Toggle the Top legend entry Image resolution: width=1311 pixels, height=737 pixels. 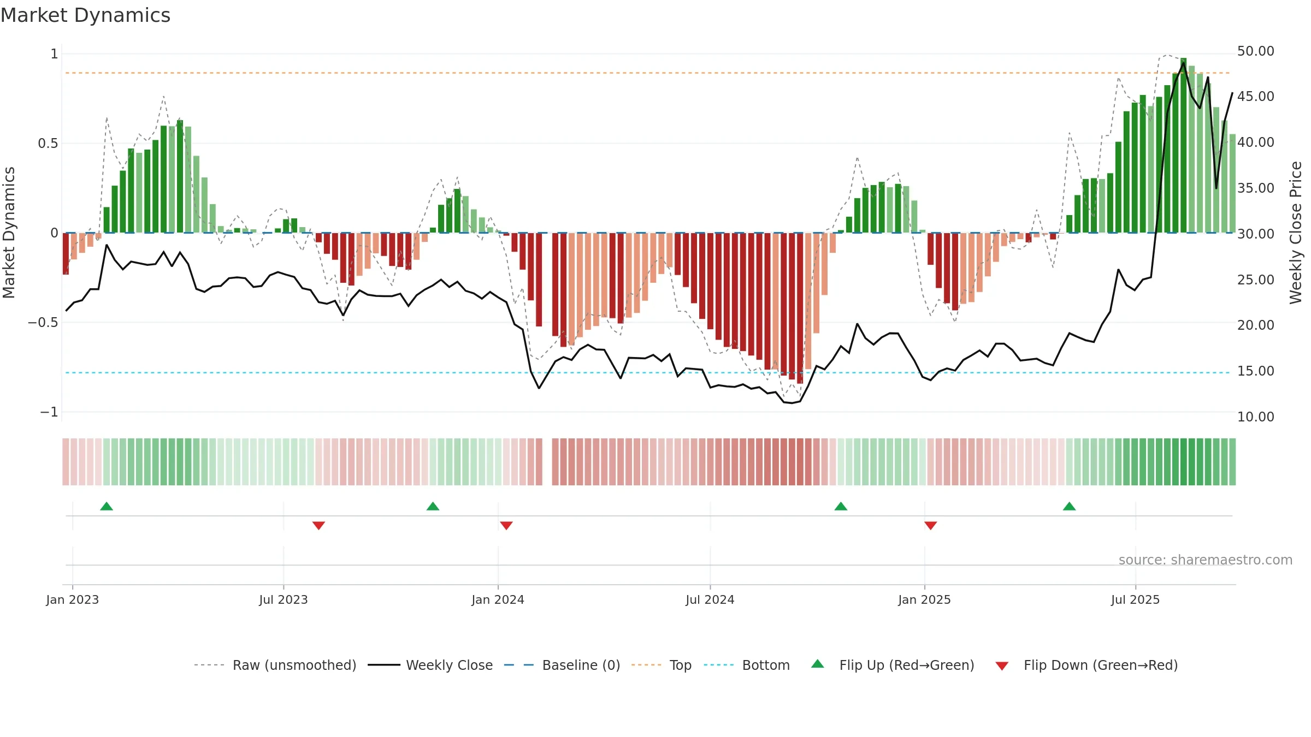[x=661, y=665]
